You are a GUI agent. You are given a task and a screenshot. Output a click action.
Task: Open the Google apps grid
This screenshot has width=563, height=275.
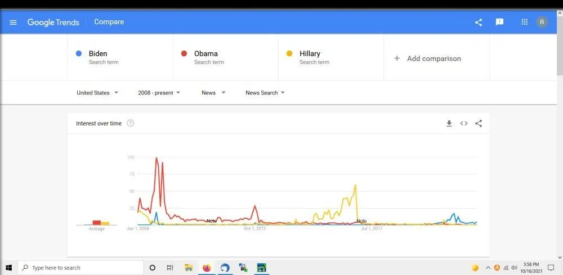[525, 22]
